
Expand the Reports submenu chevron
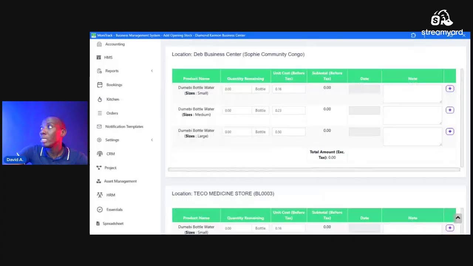[152, 71]
